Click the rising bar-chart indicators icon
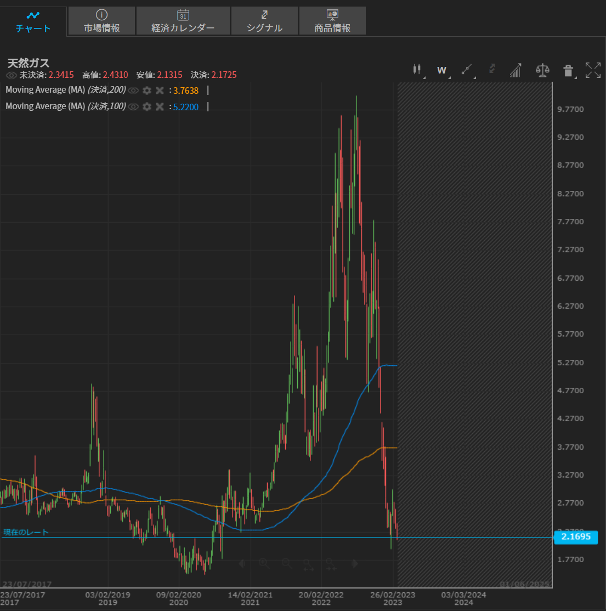 516,70
